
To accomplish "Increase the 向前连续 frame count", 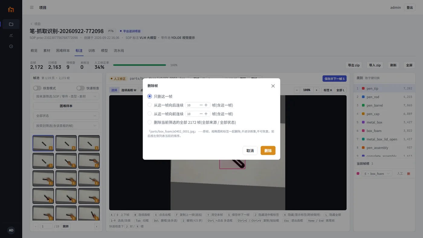I will pos(206,114).
